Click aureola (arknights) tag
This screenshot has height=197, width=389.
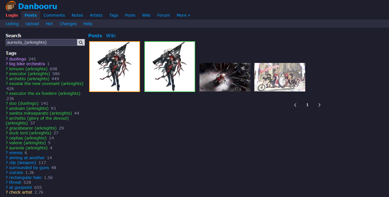(x=28, y=148)
